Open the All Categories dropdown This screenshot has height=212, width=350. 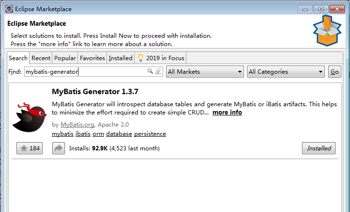(x=286, y=72)
